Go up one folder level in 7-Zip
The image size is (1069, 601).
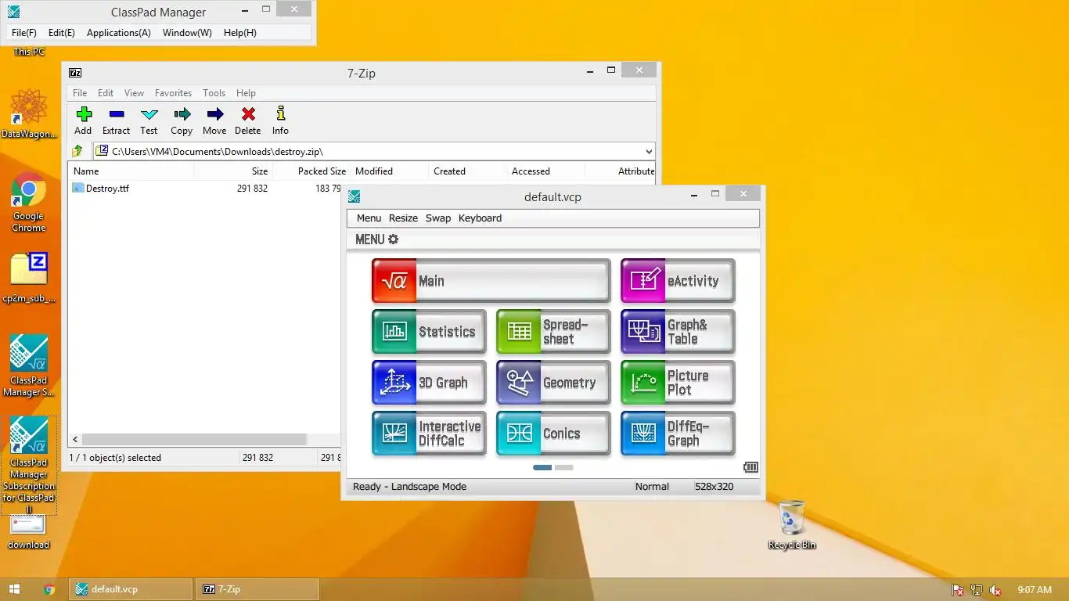point(77,151)
